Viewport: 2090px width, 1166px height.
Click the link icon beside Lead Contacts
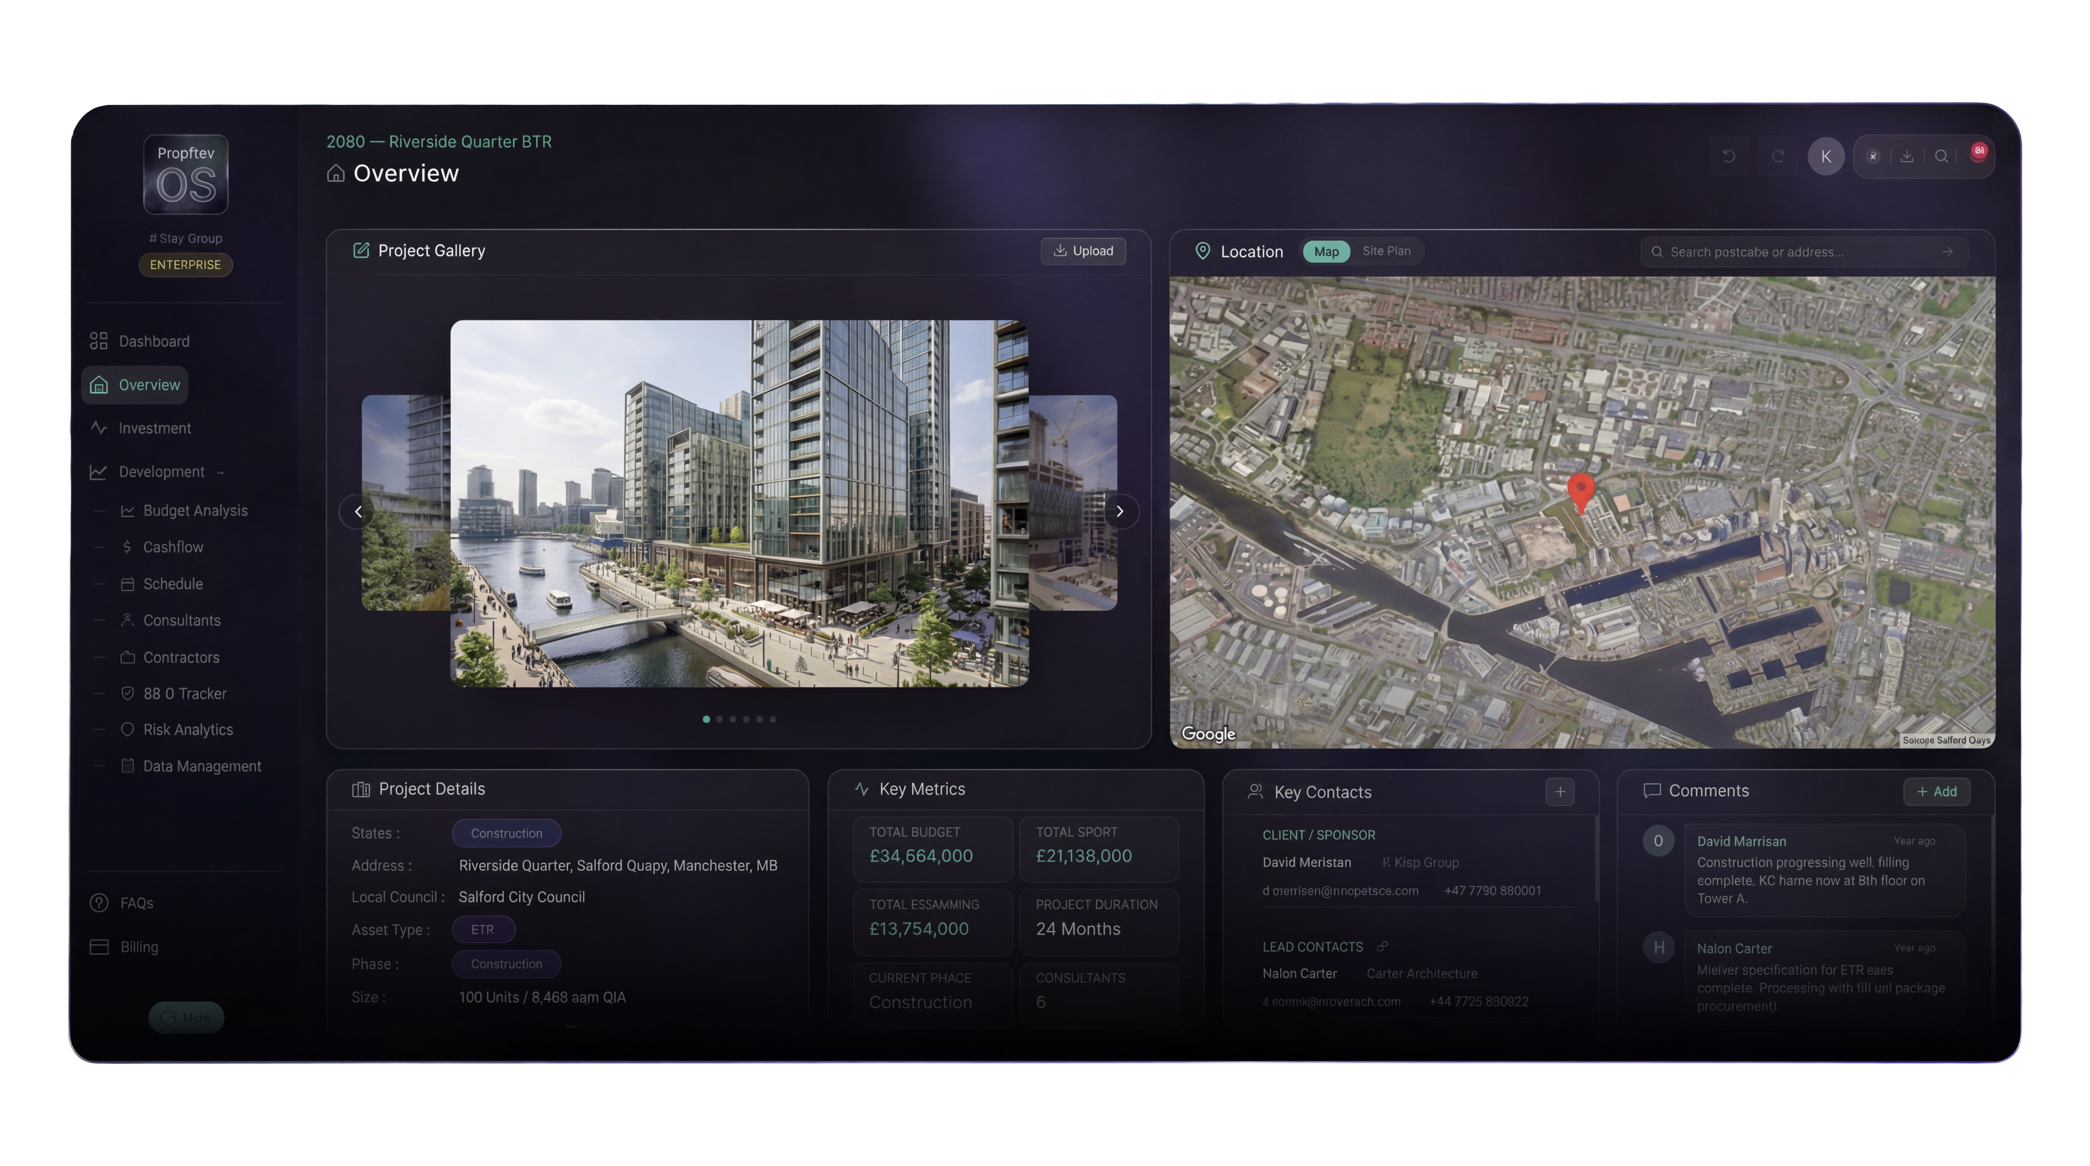click(x=1383, y=946)
